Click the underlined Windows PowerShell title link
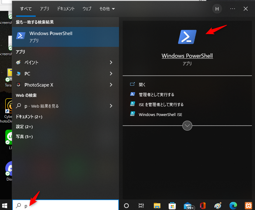 coord(187,56)
